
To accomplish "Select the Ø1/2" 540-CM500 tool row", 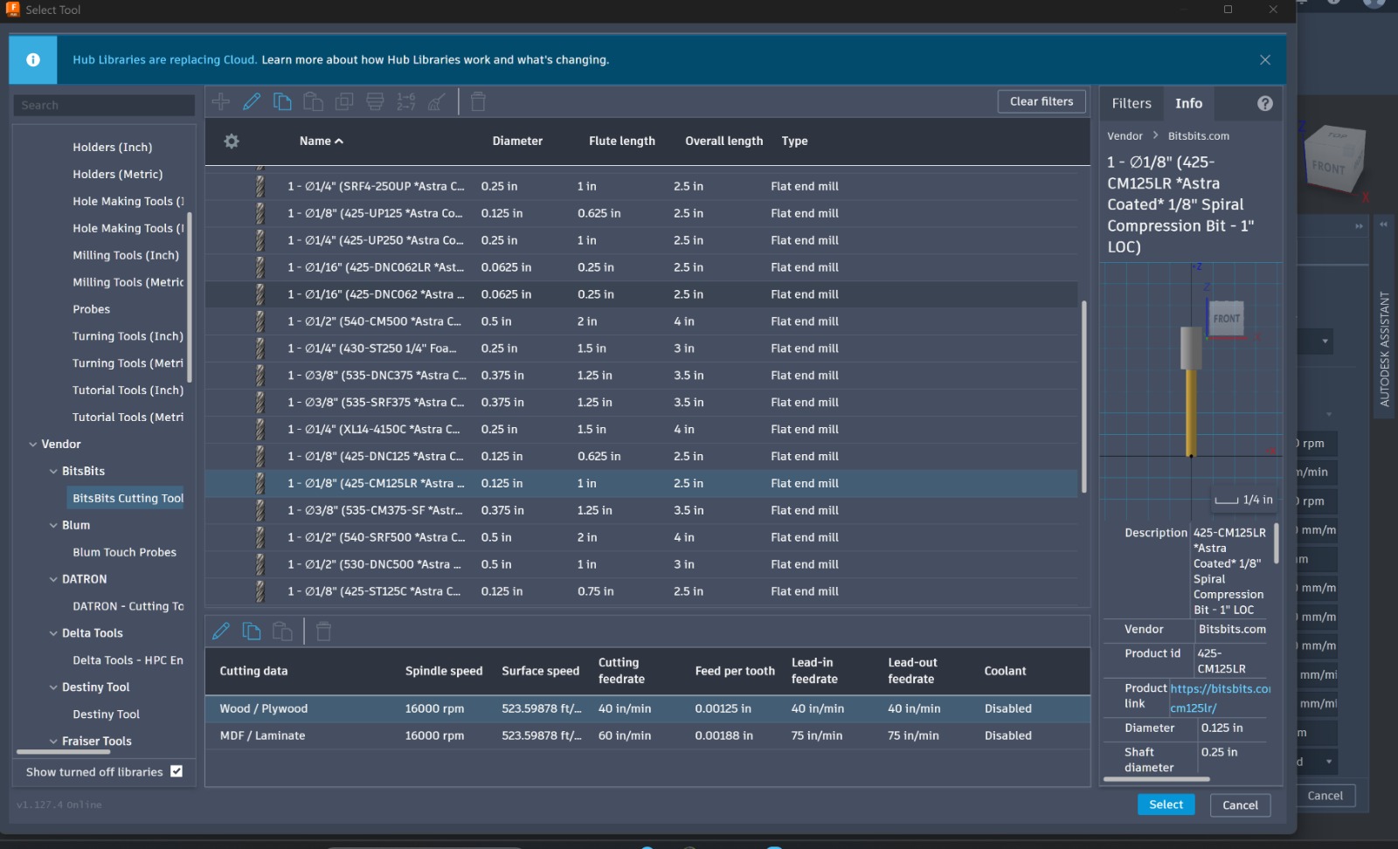I will (x=641, y=321).
